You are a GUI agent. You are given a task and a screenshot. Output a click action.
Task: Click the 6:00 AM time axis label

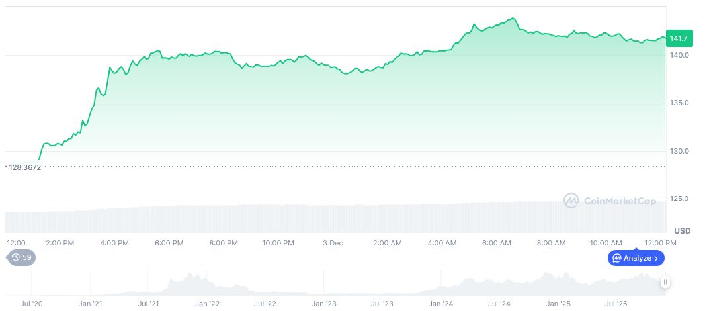(497, 243)
